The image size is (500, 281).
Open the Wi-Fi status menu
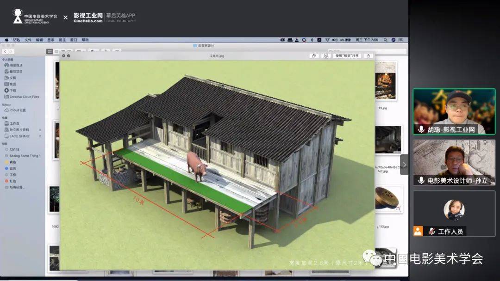pyautogui.click(x=327, y=40)
